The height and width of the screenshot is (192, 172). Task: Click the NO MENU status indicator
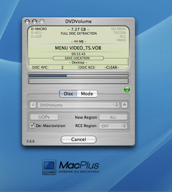[118, 29]
